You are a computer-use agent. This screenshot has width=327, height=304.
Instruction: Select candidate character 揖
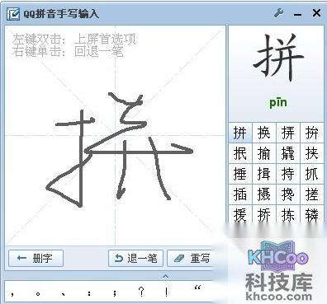pyautogui.click(x=264, y=174)
